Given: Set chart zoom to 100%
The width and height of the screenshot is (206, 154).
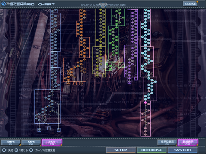Looking at the screenshot, I should coord(11,142).
